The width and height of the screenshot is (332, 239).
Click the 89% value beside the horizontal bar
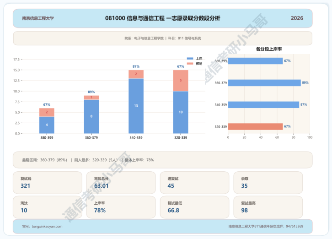[305, 82]
